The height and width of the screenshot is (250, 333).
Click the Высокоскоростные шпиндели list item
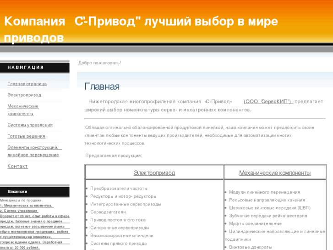click(x=122, y=236)
